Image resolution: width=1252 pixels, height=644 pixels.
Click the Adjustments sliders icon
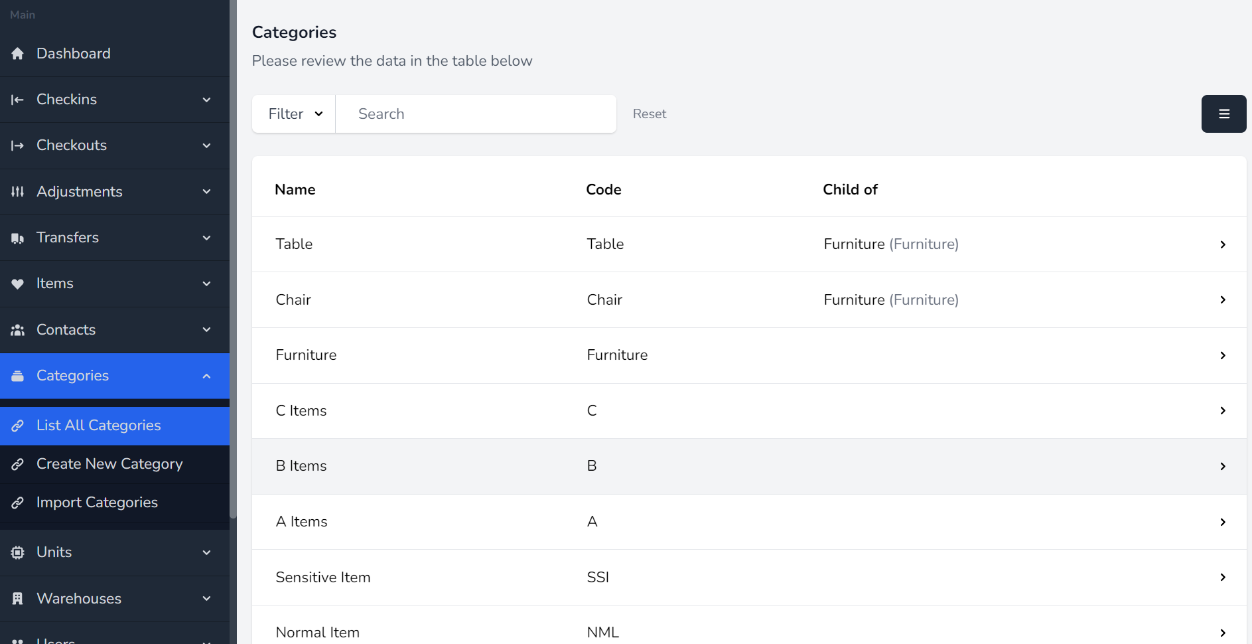point(18,192)
